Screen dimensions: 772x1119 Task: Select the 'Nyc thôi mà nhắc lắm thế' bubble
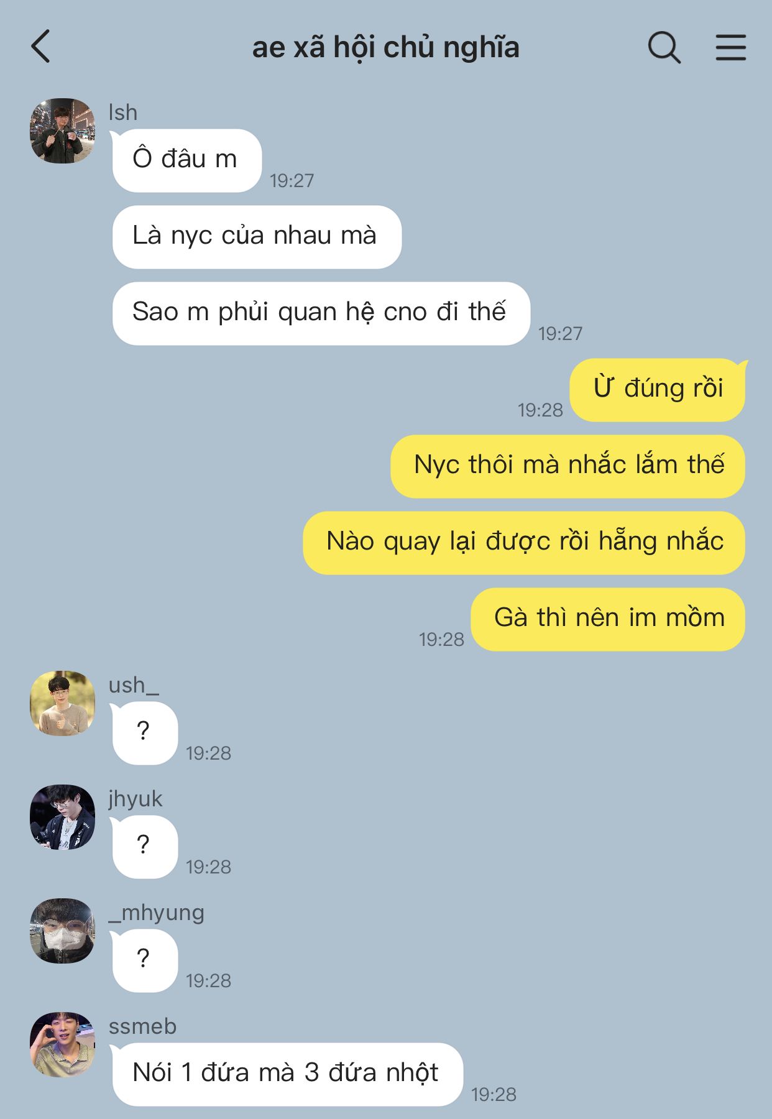click(568, 466)
